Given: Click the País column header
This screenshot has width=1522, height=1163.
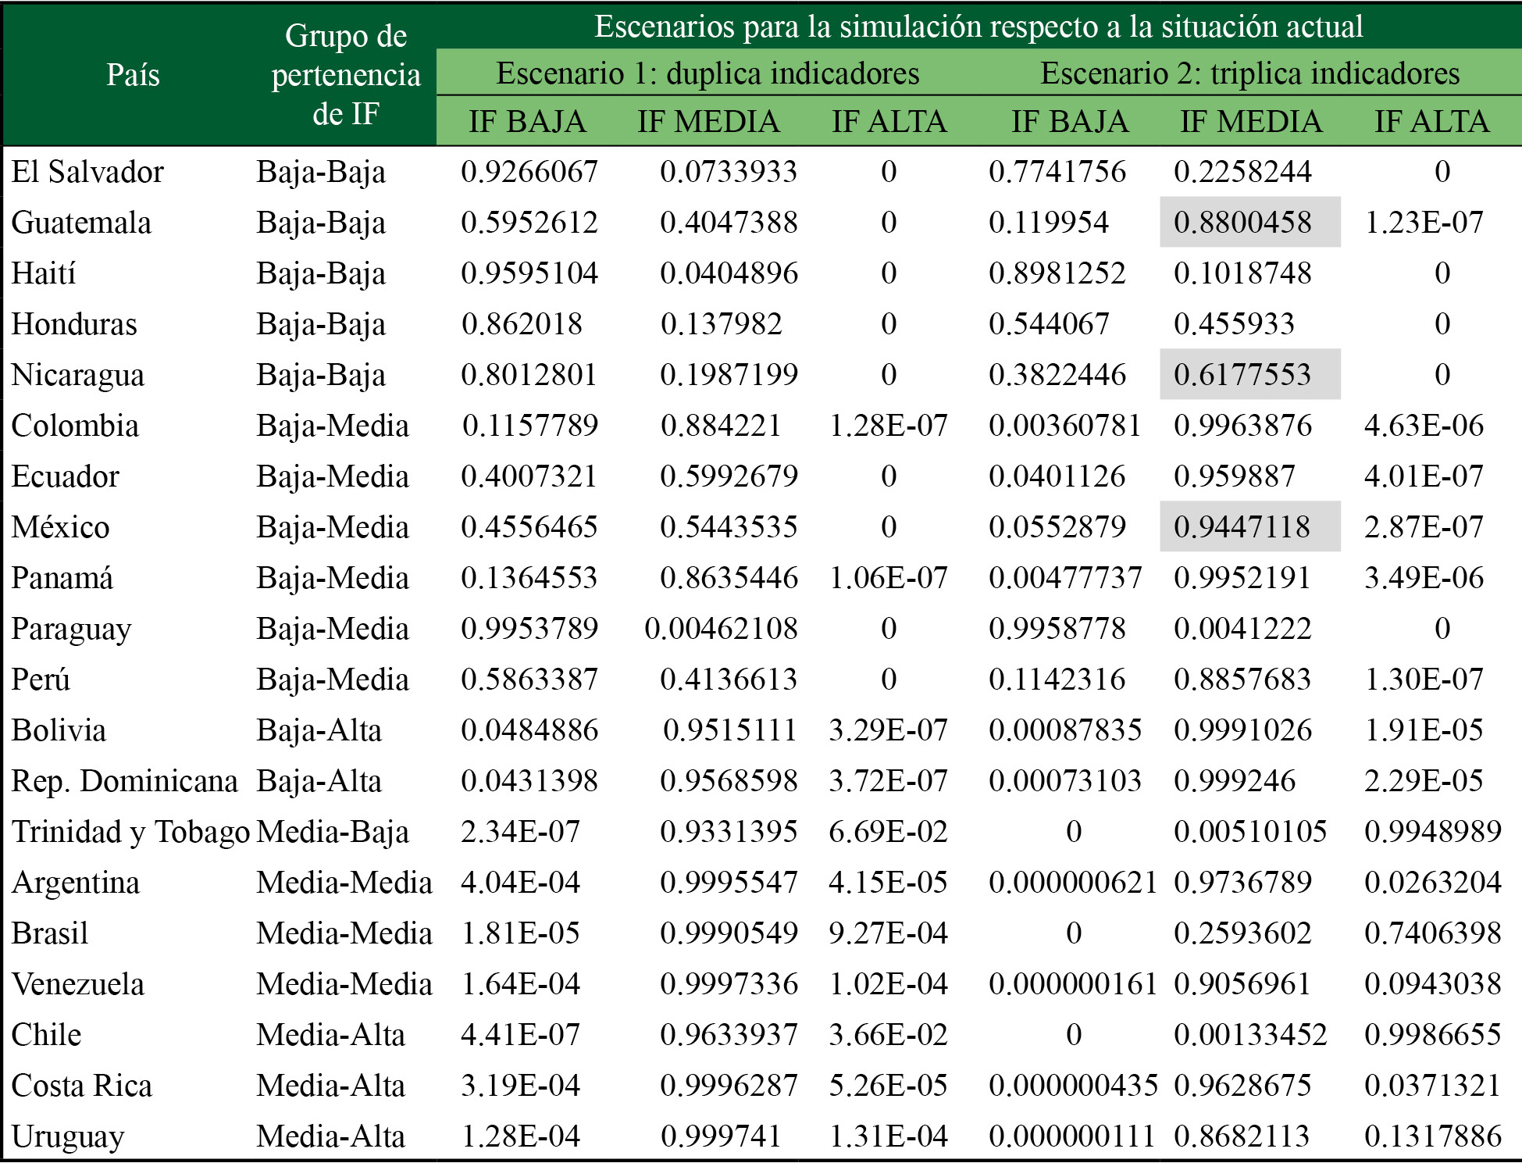Looking at the screenshot, I should tap(133, 75).
